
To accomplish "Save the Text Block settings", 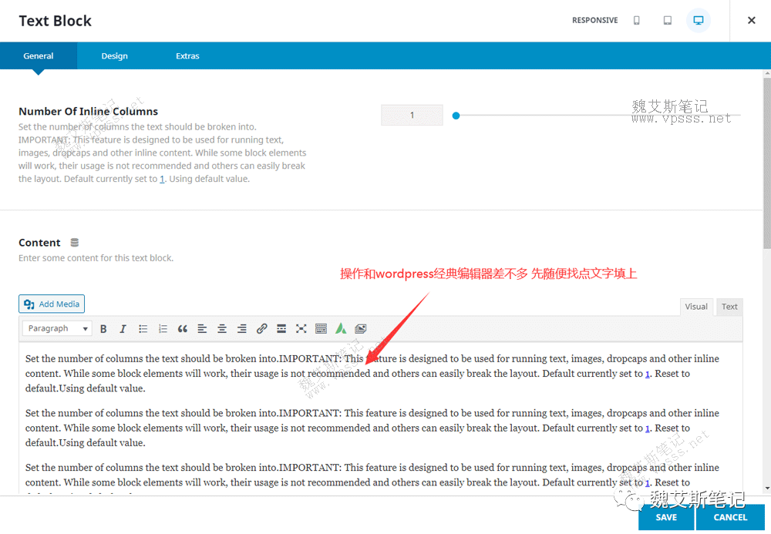I will (666, 517).
